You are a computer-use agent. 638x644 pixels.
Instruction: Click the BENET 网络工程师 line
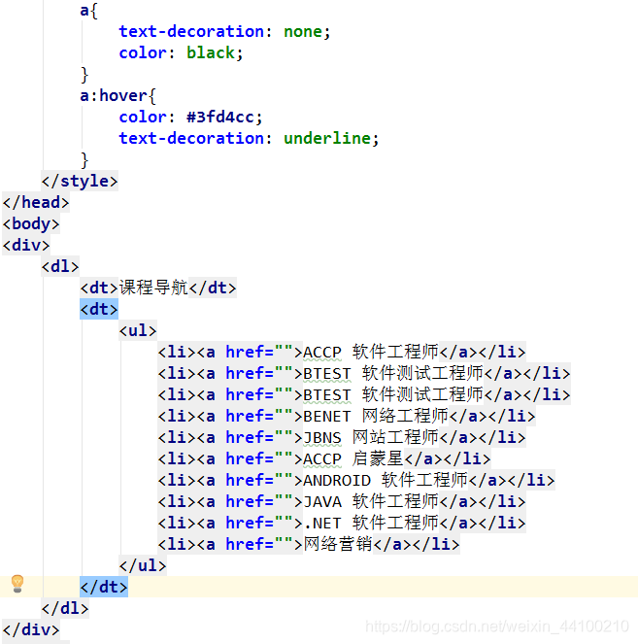click(347, 416)
